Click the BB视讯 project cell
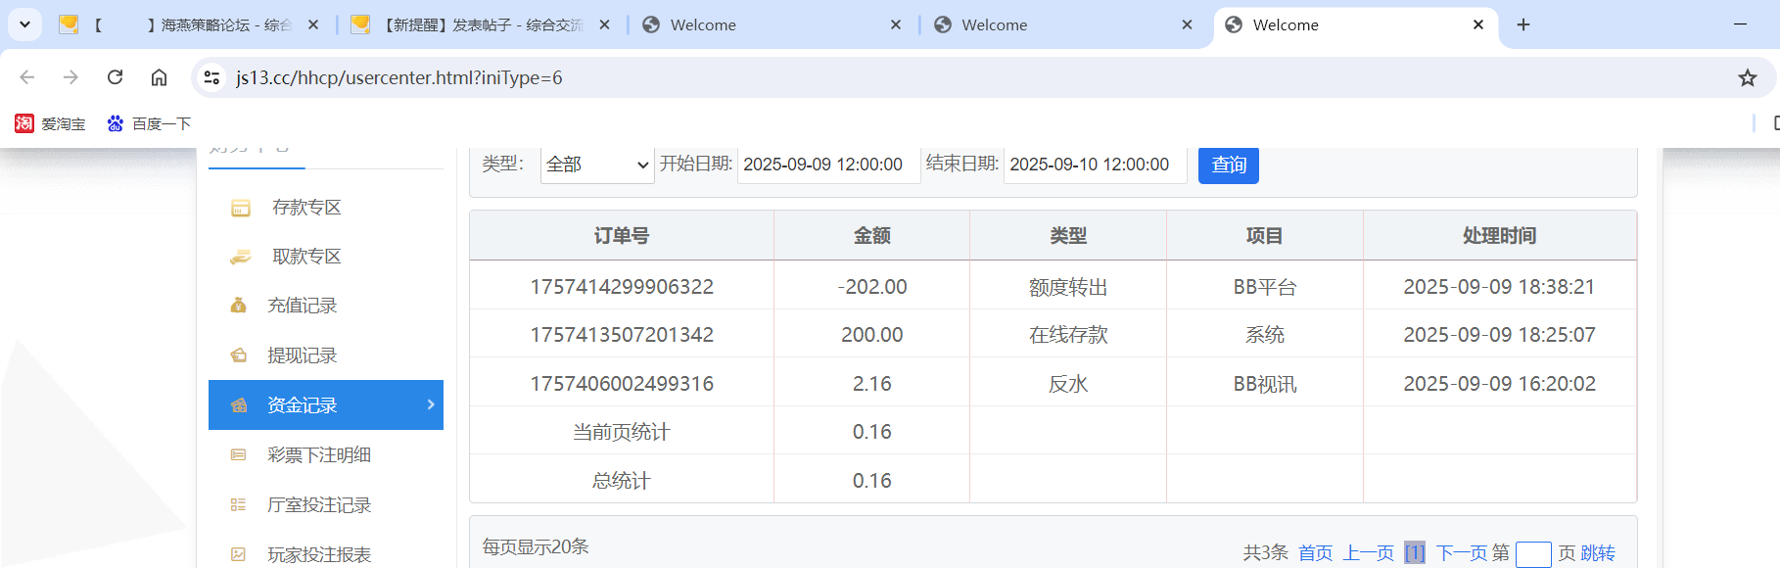The width and height of the screenshot is (1780, 568). 1265,384
